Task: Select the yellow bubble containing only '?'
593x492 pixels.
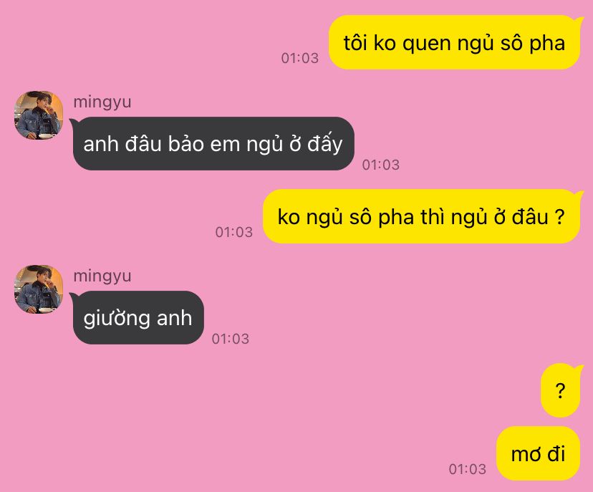Action: (x=561, y=390)
